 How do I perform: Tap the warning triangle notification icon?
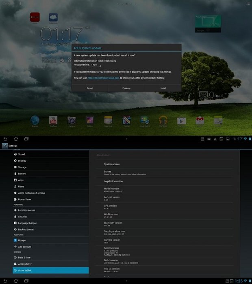click(x=215, y=139)
